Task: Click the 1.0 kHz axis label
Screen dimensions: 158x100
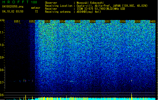Action: click(2, 45)
